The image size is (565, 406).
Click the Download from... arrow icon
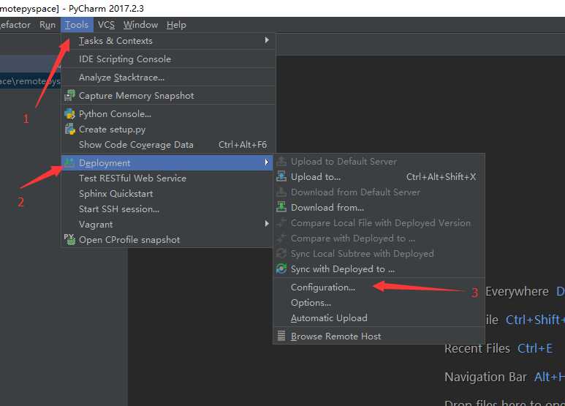(x=281, y=207)
